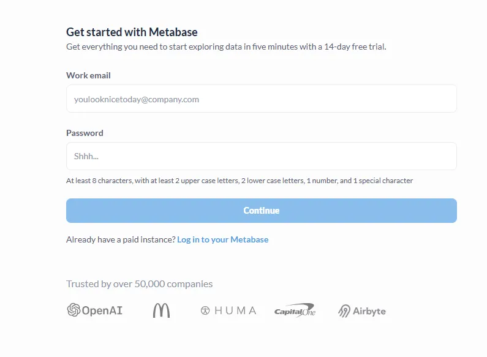Viewport: 487px width, 357px height.
Task: Focus the Password input field
Action: [262, 156]
